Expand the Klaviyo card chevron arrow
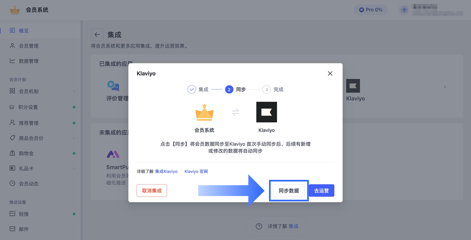471x240 pixels. click(x=445, y=87)
